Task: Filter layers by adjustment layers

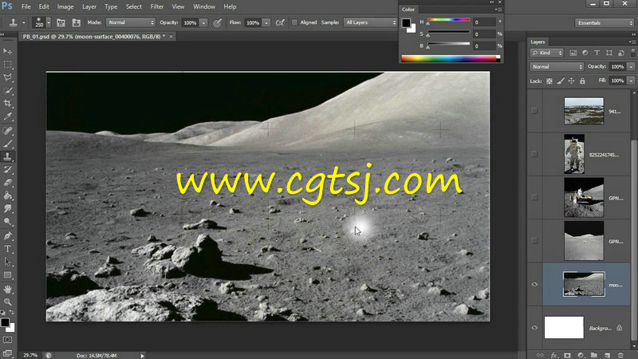Action: point(585,53)
